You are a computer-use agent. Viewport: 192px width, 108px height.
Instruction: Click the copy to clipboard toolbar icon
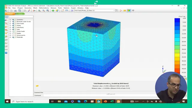click(11, 11)
